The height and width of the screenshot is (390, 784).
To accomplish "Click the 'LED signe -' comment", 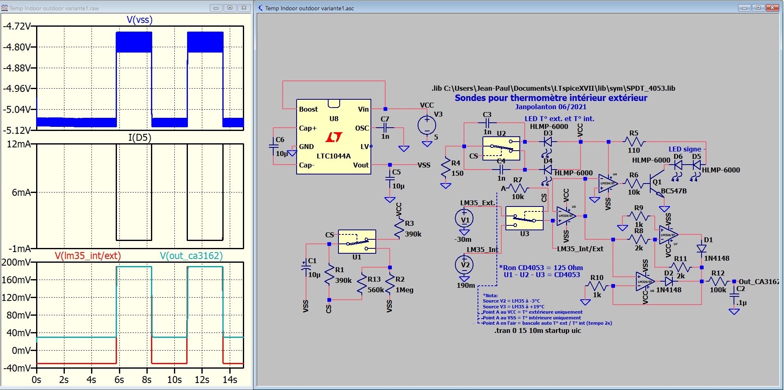I will coord(687,149).
